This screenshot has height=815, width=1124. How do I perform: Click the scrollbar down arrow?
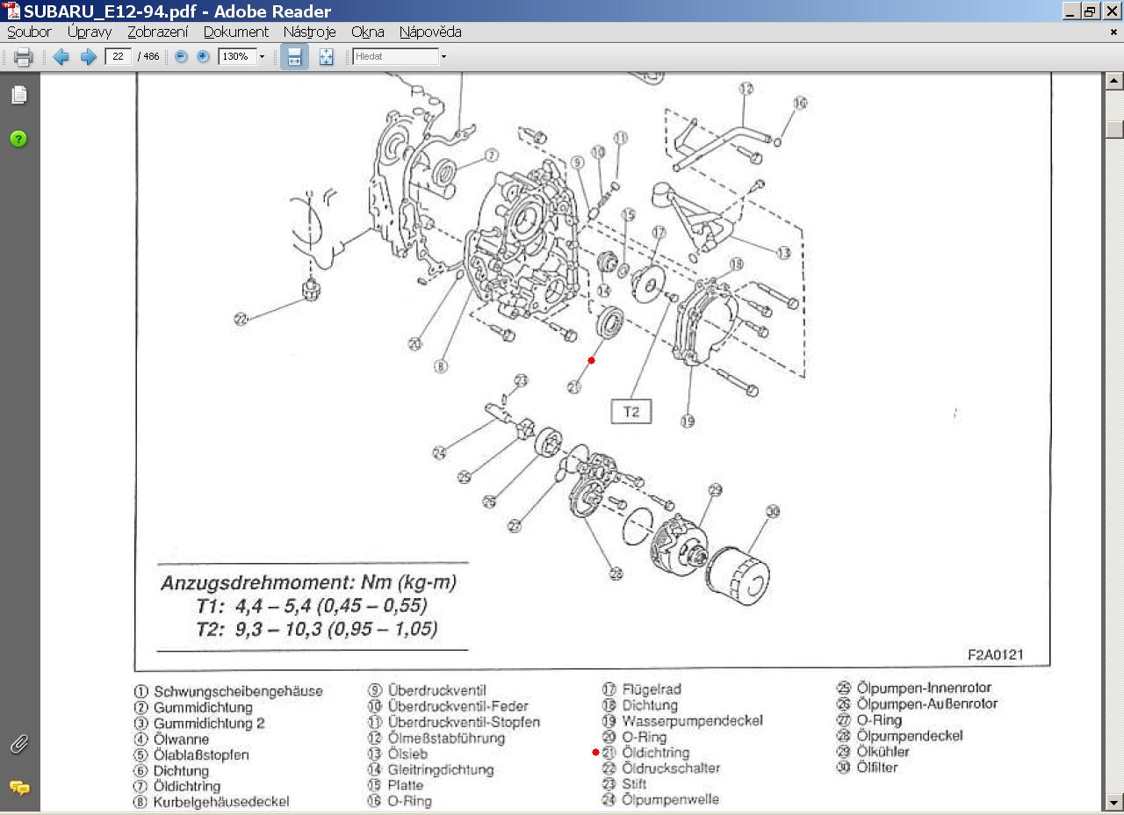[1114, 802]
